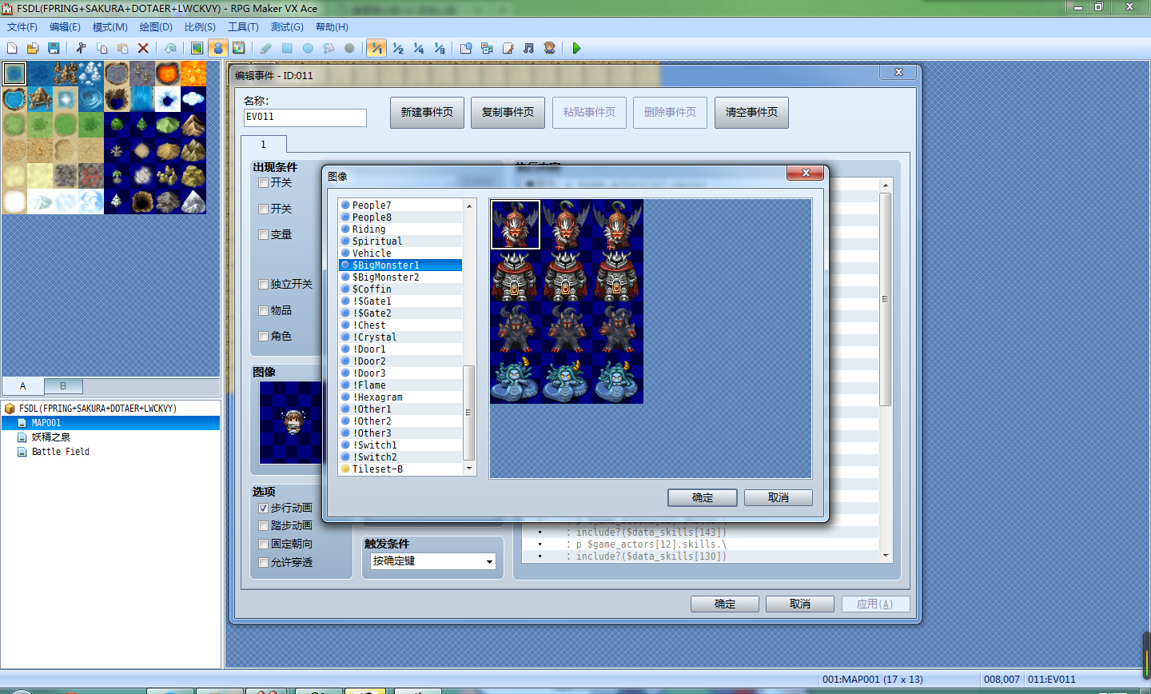Viewport: 1151px width, 694px height.
Task: Click the Cut scissors icon
Action: (81, 48)
